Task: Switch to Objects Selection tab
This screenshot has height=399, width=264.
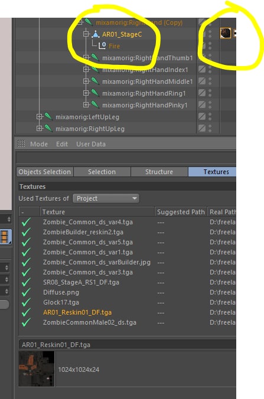Action: pyautogui.click(x=45, y=172)
